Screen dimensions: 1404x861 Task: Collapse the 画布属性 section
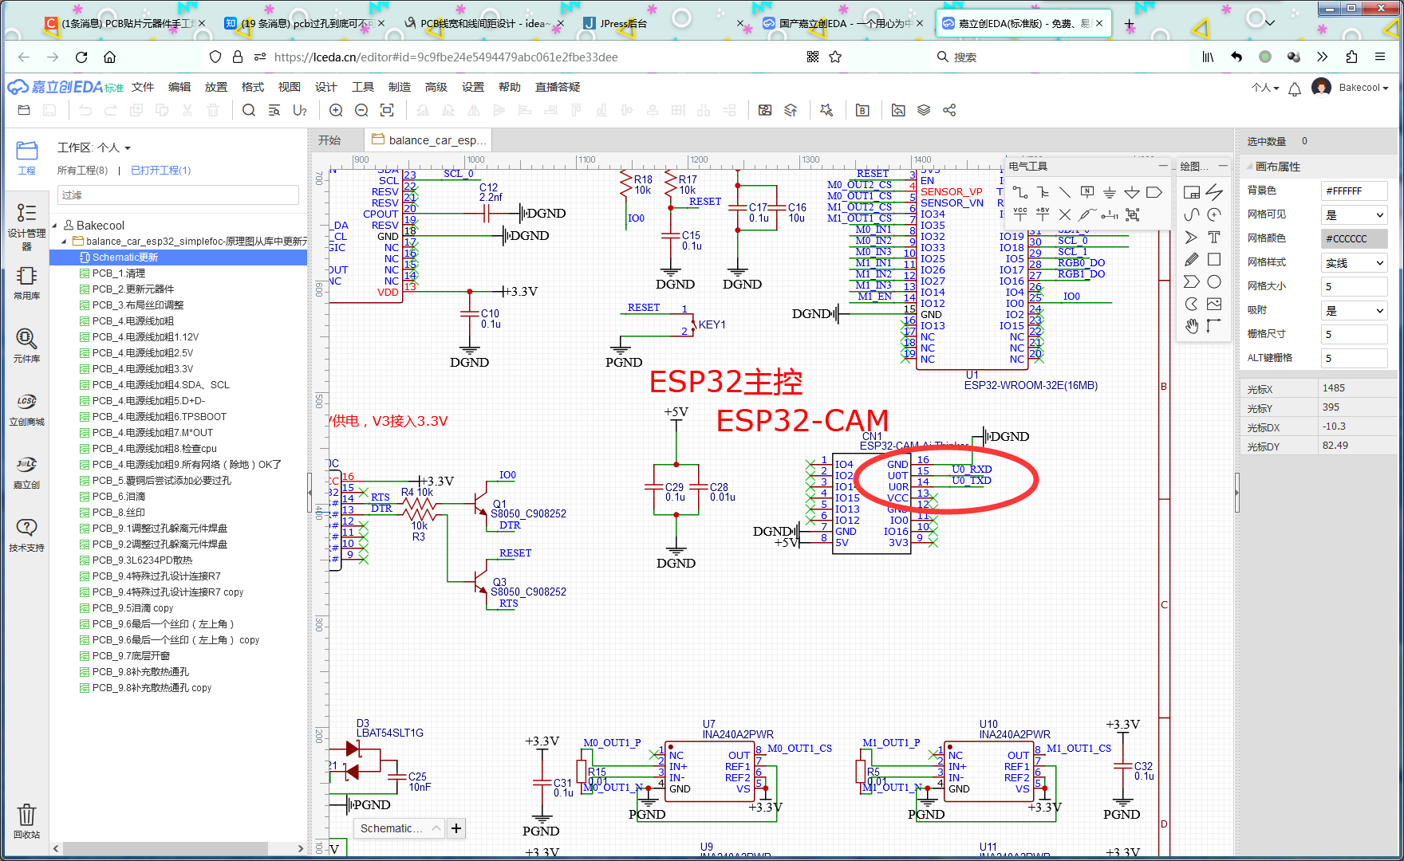tap(1249, 166)
